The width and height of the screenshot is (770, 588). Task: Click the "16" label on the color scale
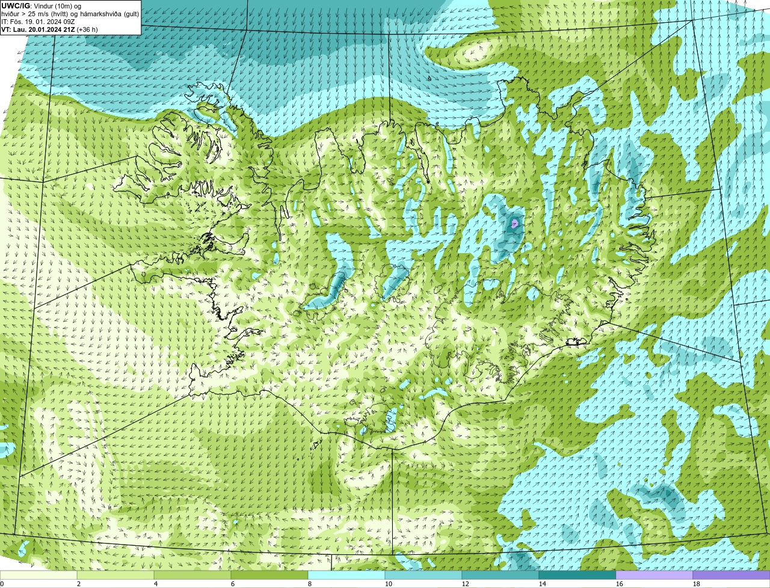click(620, 584)
